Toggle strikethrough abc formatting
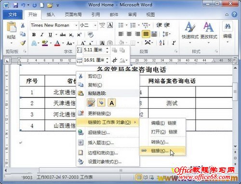 [63, 35]
